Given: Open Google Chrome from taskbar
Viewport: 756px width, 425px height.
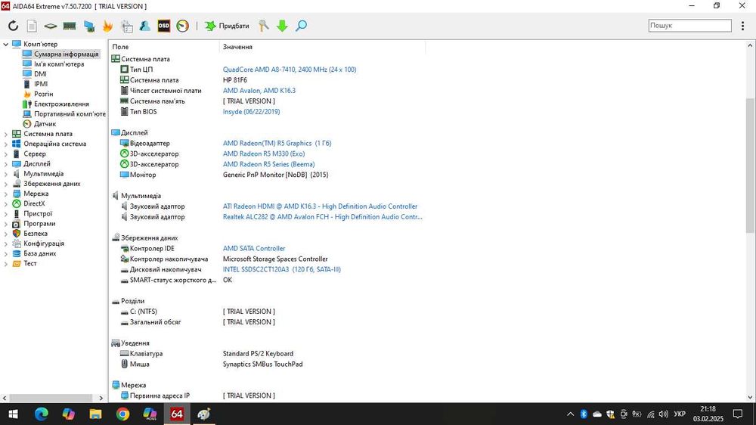Looking at the screenshot, I should tap(122, 414).
